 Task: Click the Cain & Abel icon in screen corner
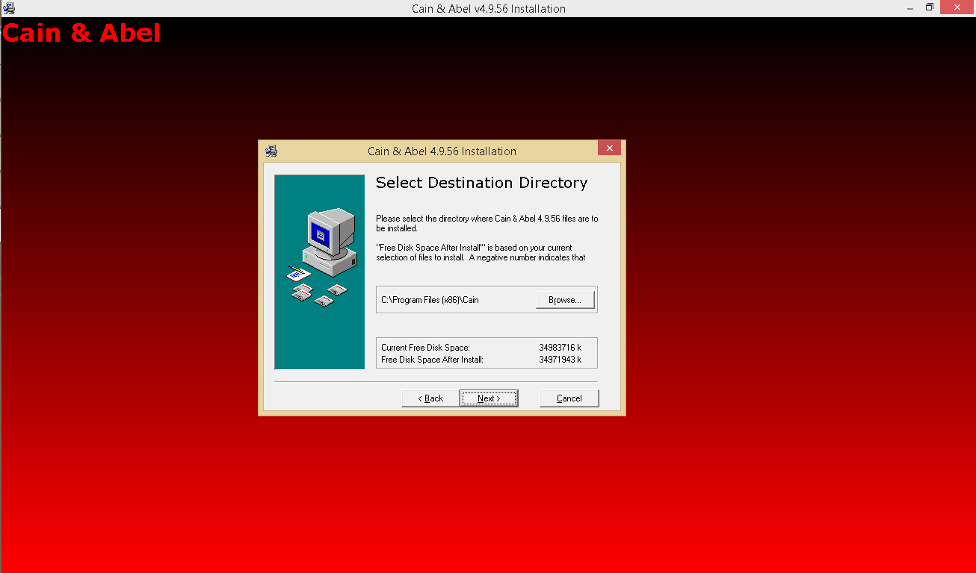coord(8,7)
